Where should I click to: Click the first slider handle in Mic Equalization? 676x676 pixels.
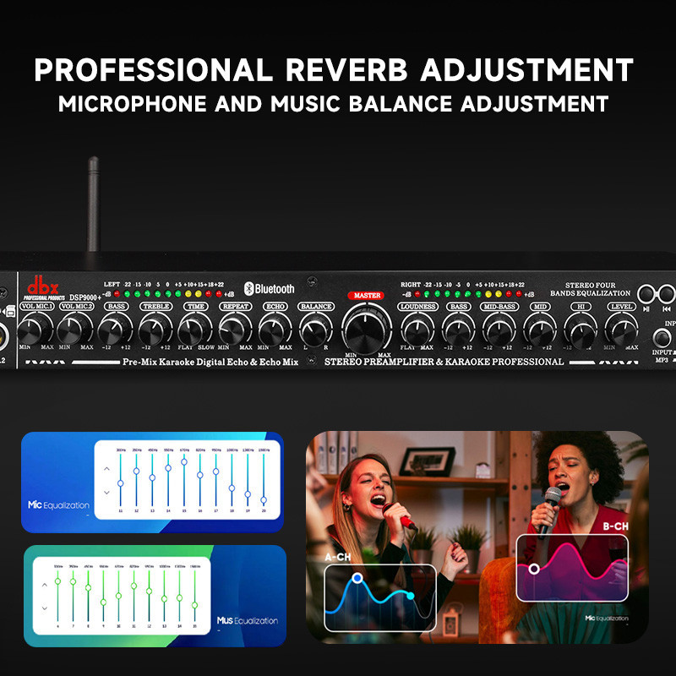pos(121,482)
